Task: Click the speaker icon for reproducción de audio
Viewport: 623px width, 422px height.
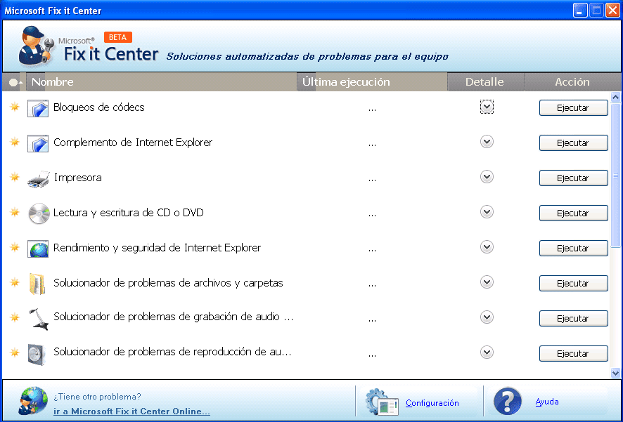Action: [37, 354]
